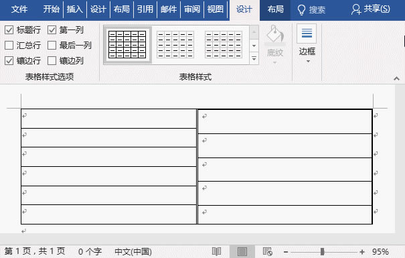Enable the 汇总行 checkbox
Screen dimensions: 405x258
9,46
